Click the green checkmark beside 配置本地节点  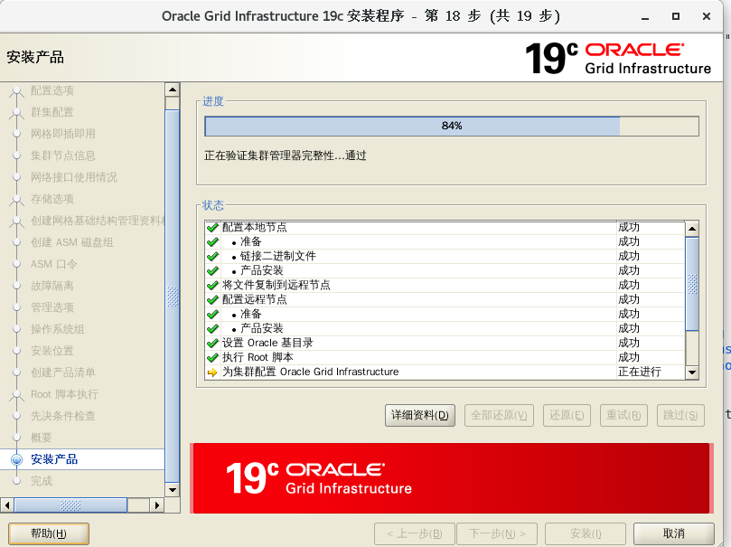[212, 228]
